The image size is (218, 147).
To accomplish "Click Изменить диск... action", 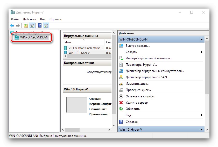I will tap(137, 84).
